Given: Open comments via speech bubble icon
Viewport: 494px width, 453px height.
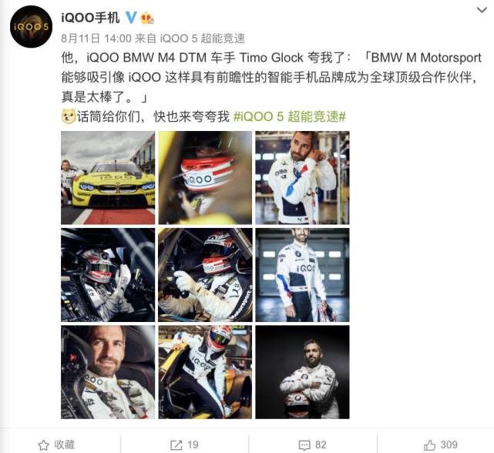Looking at the screenshot, I should coord(304,445).
